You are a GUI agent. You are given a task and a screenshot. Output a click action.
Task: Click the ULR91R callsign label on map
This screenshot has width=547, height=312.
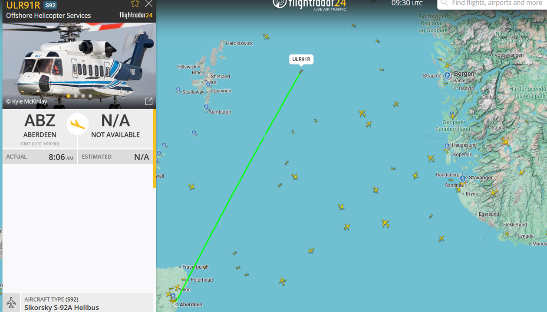(301, 59)
